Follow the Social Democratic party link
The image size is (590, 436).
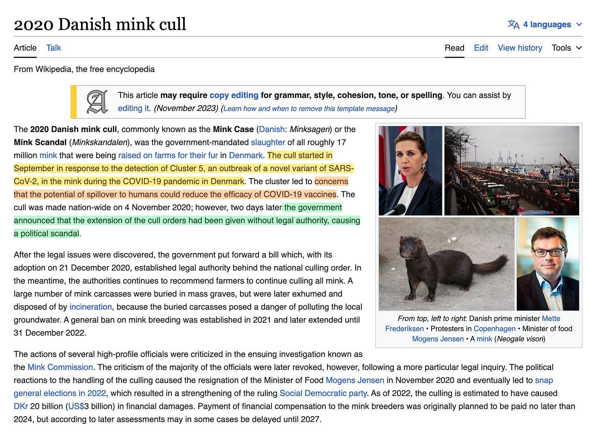coord(323,393)
